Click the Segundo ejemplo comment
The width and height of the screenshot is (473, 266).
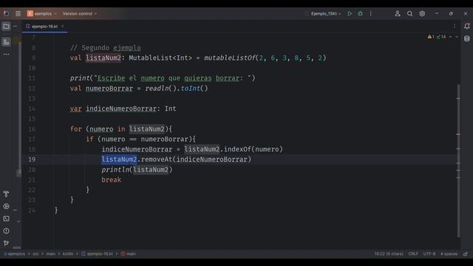(x=105, y=48)
